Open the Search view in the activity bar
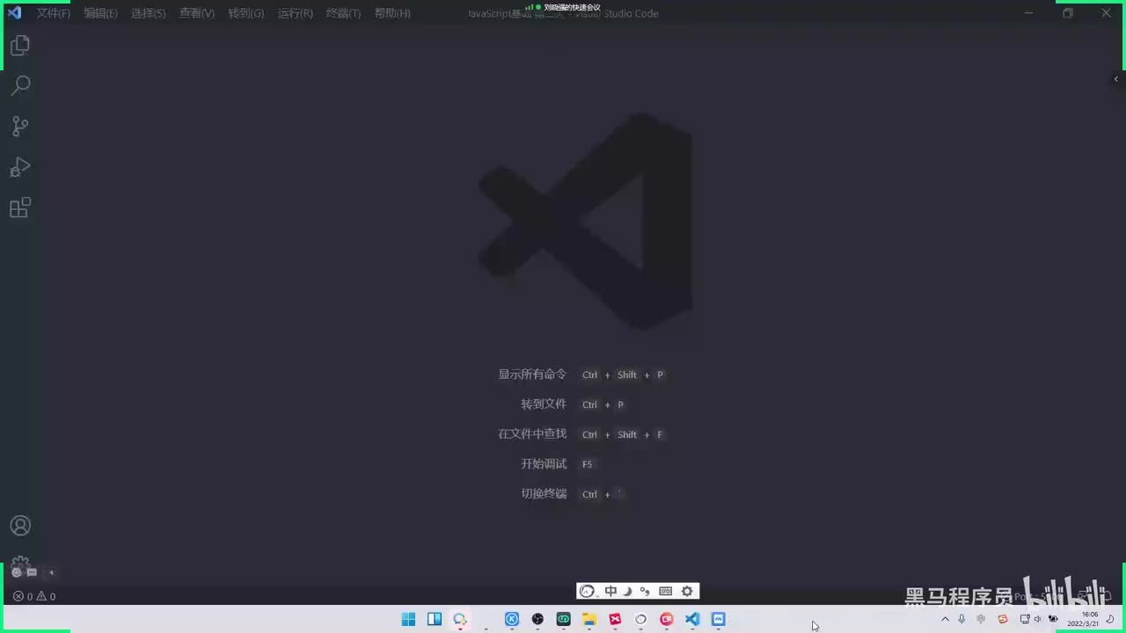This screenshot has width=1126, height=633. click(x=20, y=85)
